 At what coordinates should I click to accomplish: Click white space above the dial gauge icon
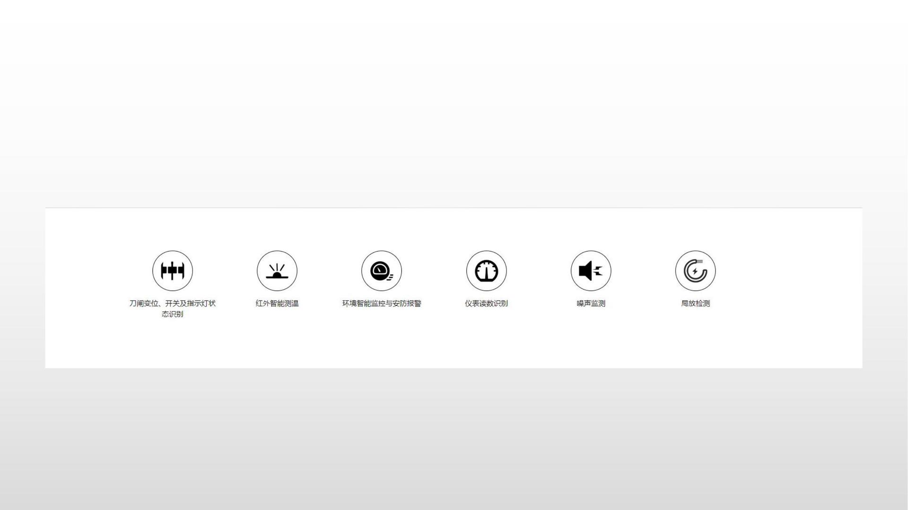486,229
